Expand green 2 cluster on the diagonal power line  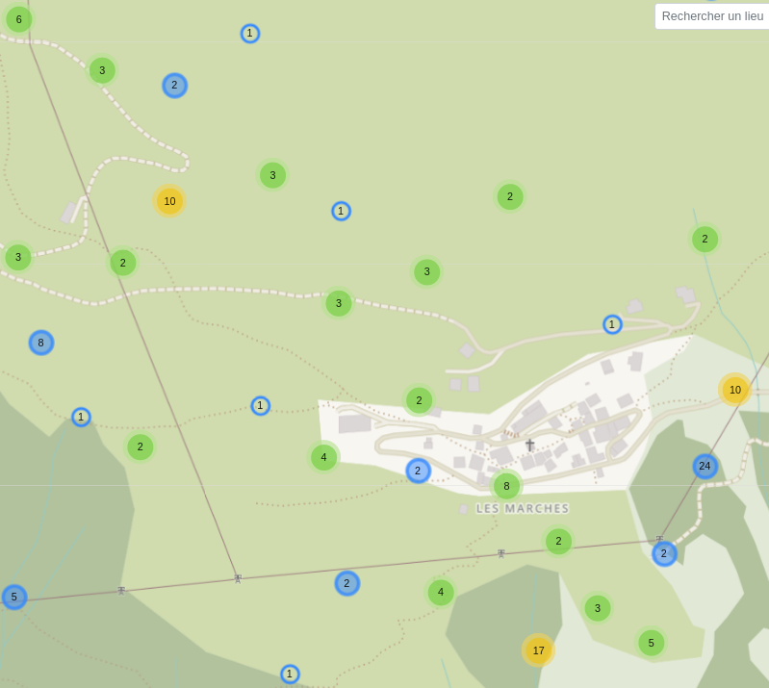pyautogui.click(x=122, y=263)
